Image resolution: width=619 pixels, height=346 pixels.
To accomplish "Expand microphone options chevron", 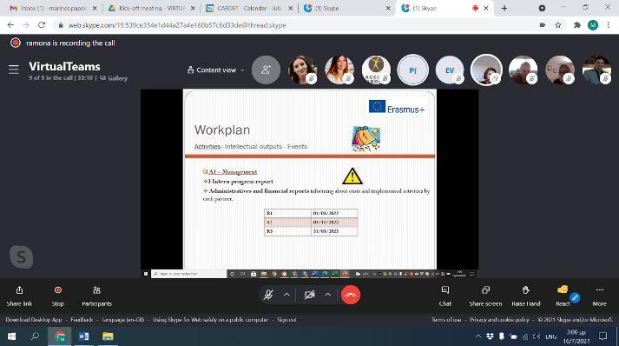I will [x=286, y=295].
